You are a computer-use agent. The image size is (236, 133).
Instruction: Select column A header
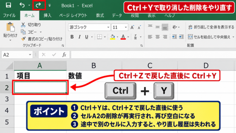click(x=40, y=66)
